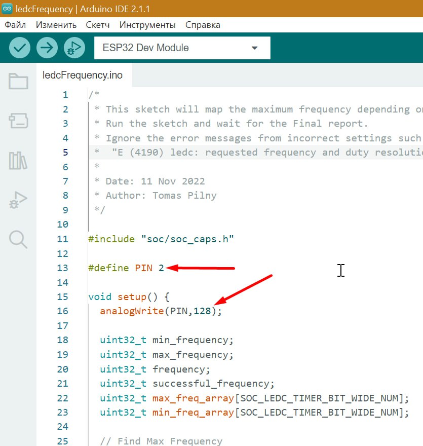Click line number 11 in the gutter
Image resolution: width=423 pixels, height=446 pixels.
coord(62,239)
